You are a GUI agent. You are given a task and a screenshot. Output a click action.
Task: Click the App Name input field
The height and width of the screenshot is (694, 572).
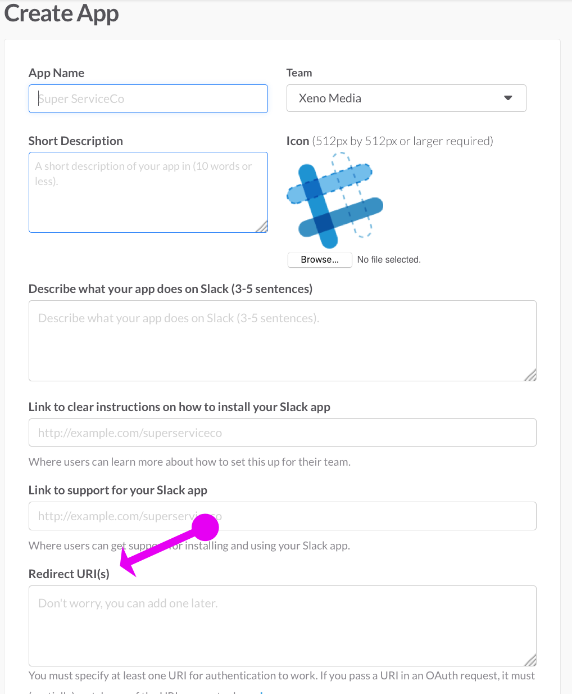[148, 98]
